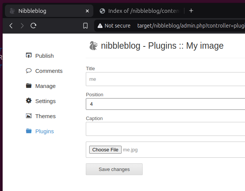Click the Comments speech bubble icon
Image resolution: width=245 pixels, height=191 pixels.
(29, 71)
